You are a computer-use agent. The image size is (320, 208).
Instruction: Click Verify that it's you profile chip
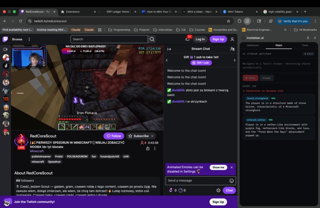[x=293, y=21]
